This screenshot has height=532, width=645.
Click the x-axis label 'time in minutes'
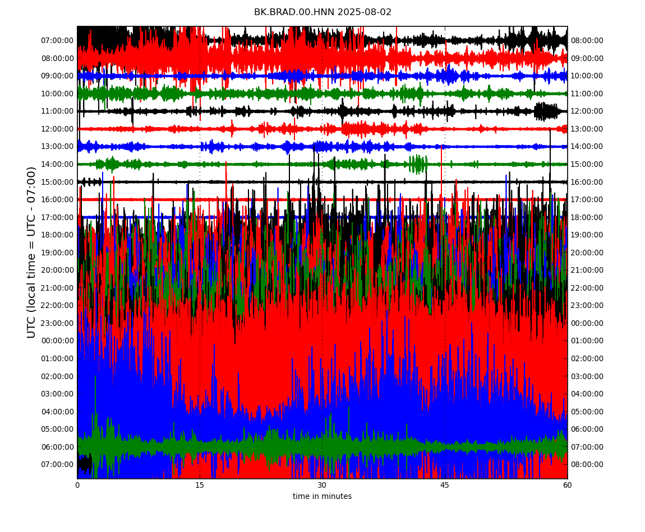pyautogui.click(x=322, y=496)
